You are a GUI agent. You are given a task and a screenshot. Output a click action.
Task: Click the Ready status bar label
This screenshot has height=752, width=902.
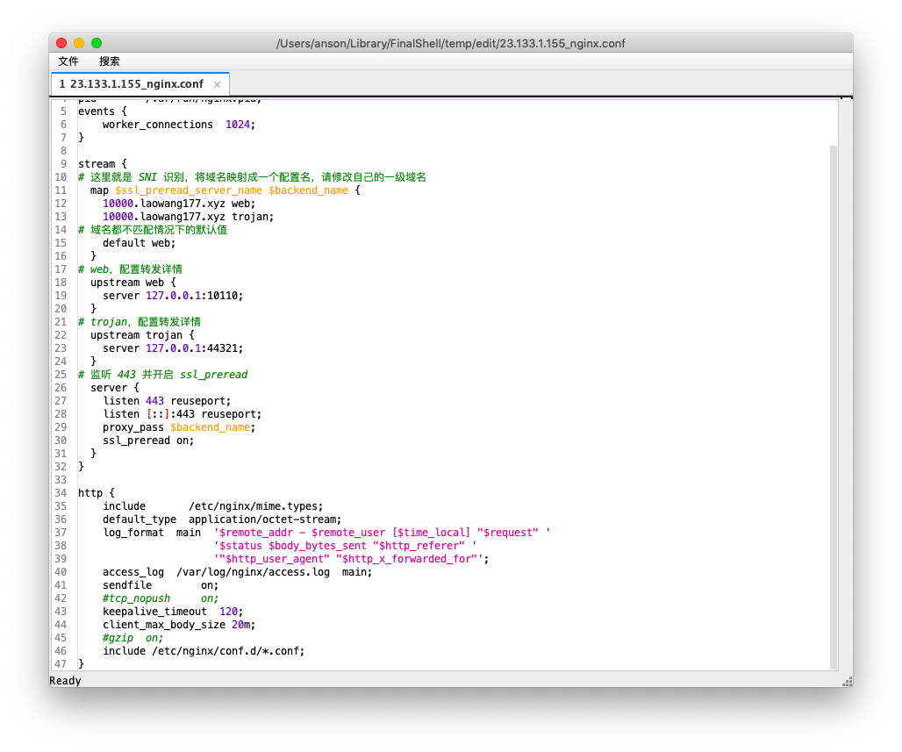click(x=65, y=680)
